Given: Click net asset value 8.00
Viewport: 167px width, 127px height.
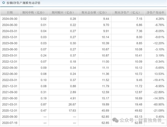Looking at the screenshot, I should 139,37.
